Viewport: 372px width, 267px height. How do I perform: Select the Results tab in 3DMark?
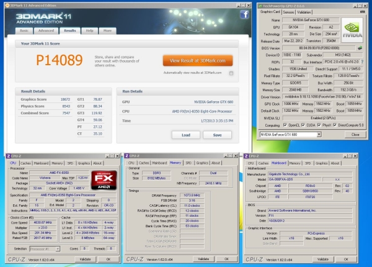coord(69,30)
